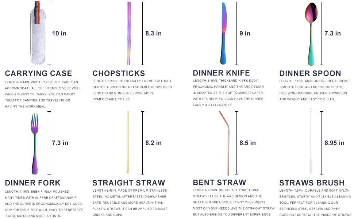
Task: Click the CHOPSTICKS heading
Action: (x=119, y=73)
